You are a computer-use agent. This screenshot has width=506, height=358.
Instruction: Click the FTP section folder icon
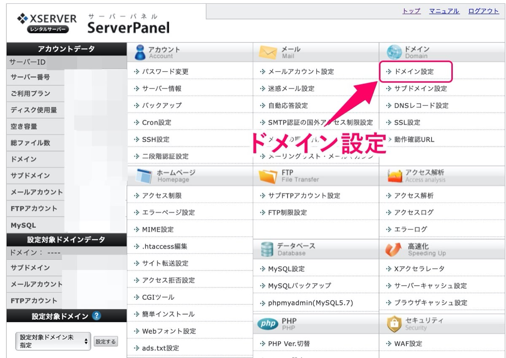pos(268,176)
